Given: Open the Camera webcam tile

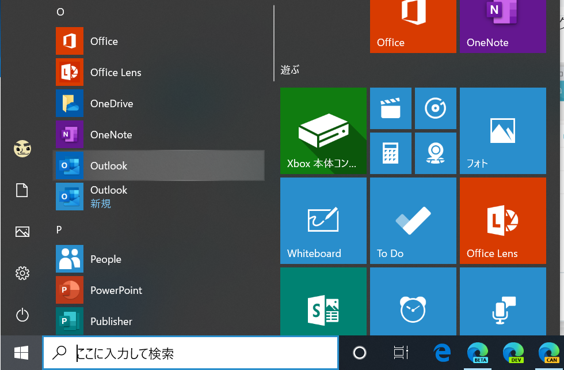Looking at the screenshot, I should pyautogui.click(x=436, y=153).
